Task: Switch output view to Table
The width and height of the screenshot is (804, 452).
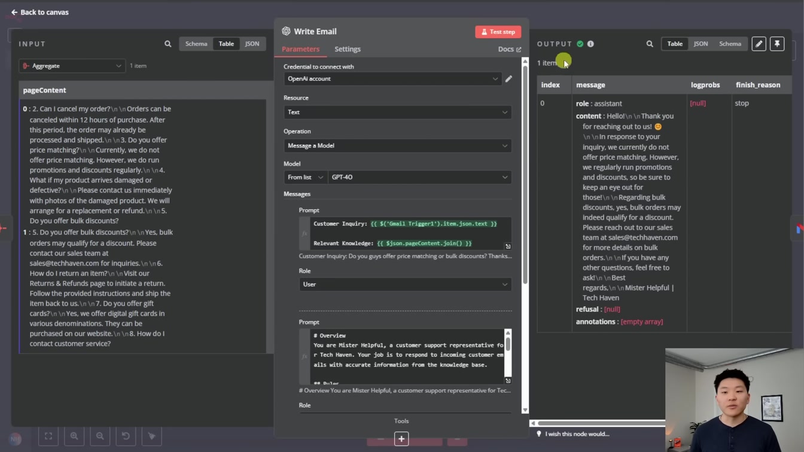Action: click(675, 44)
